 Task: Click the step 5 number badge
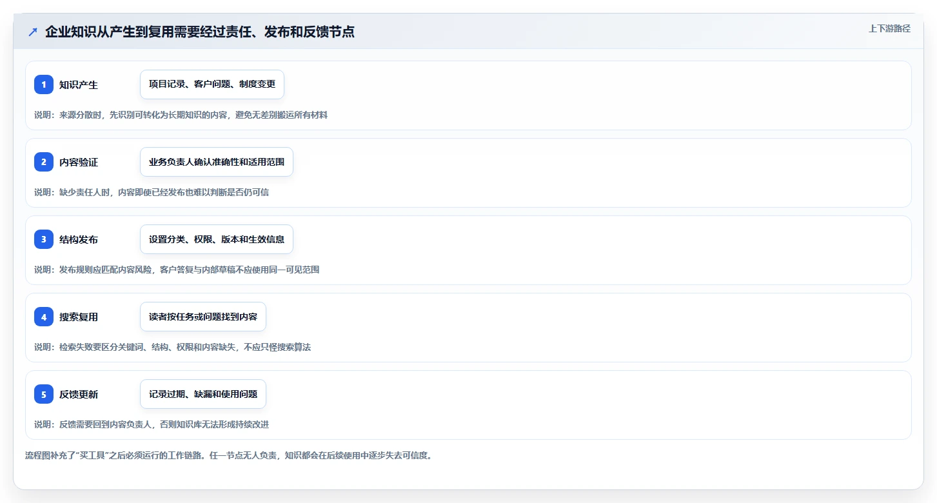point(44,394)
